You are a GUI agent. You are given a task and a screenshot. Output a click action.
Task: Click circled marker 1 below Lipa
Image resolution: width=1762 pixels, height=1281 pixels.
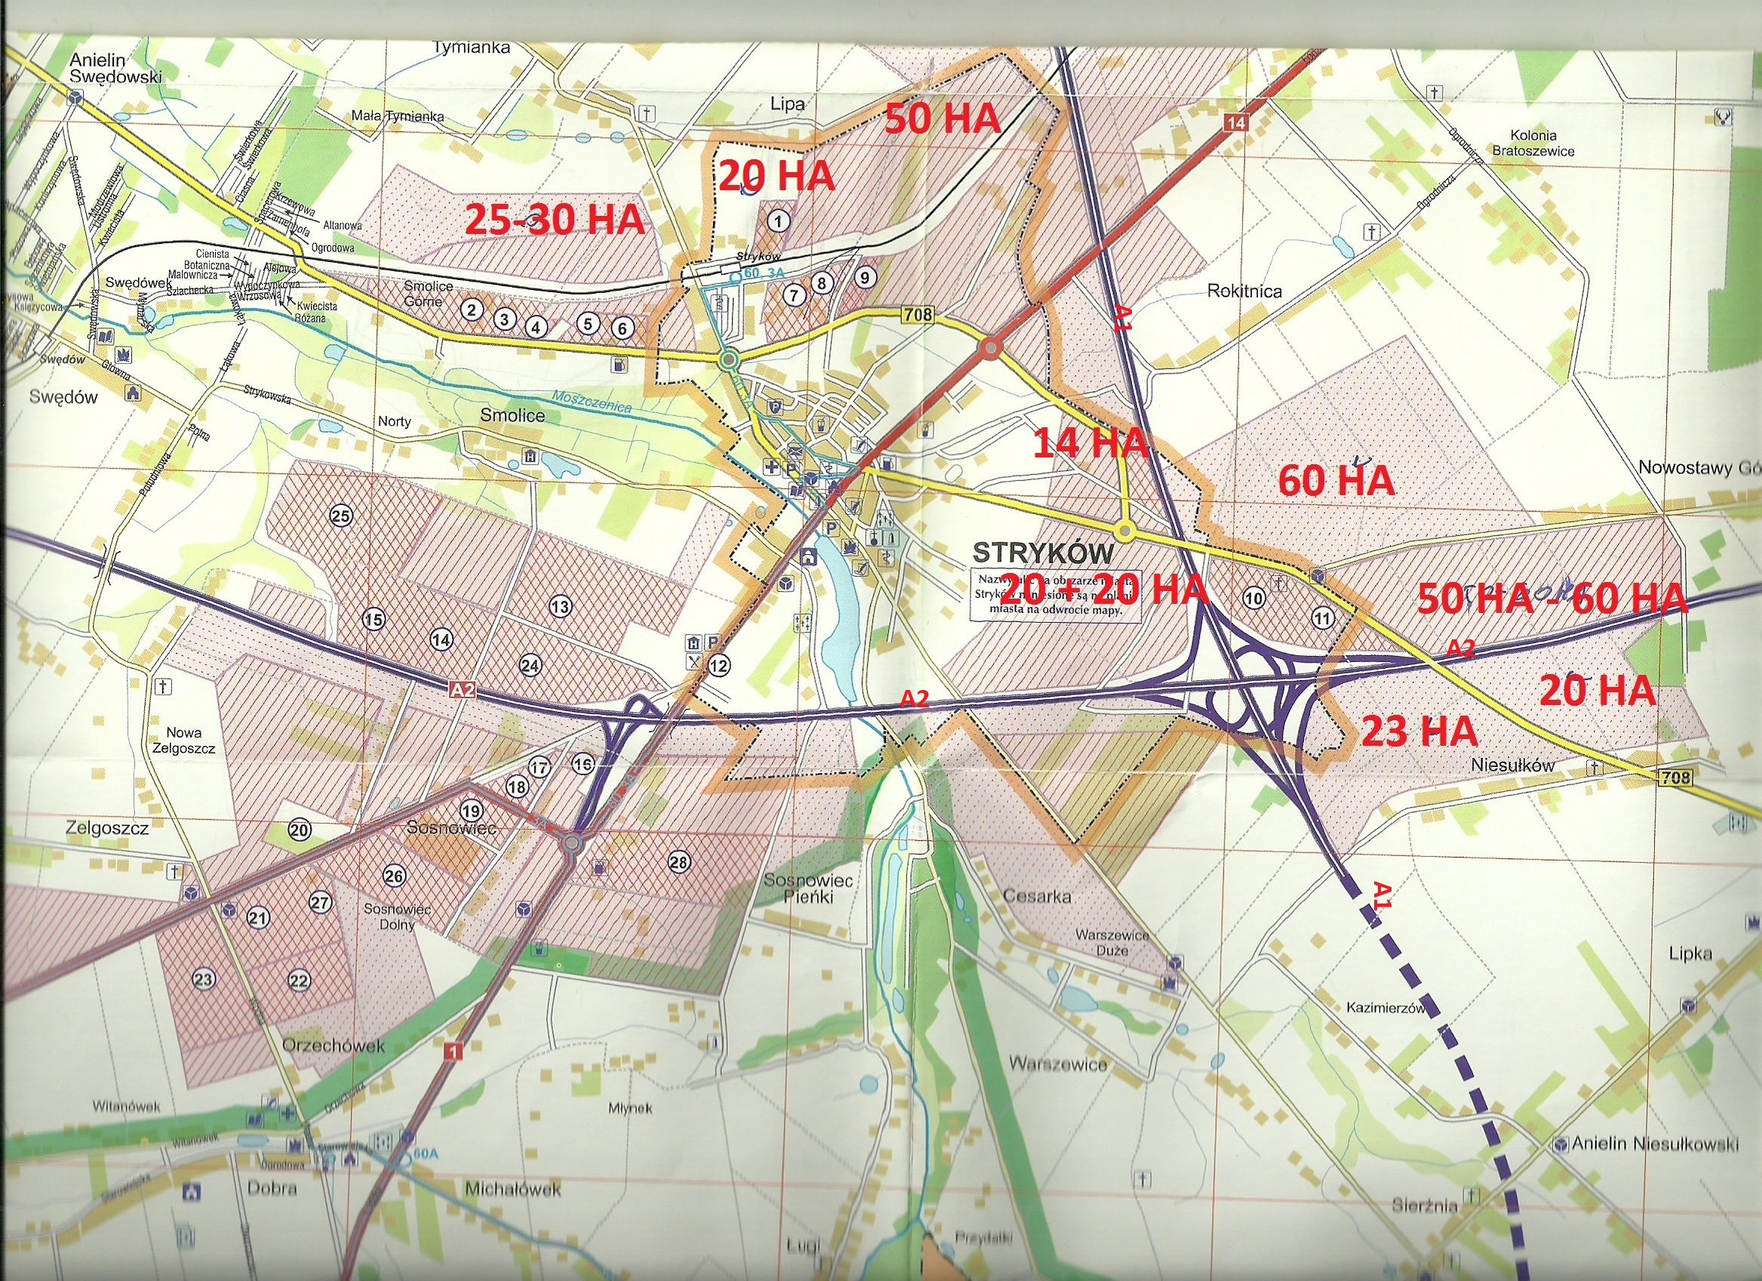779,220
